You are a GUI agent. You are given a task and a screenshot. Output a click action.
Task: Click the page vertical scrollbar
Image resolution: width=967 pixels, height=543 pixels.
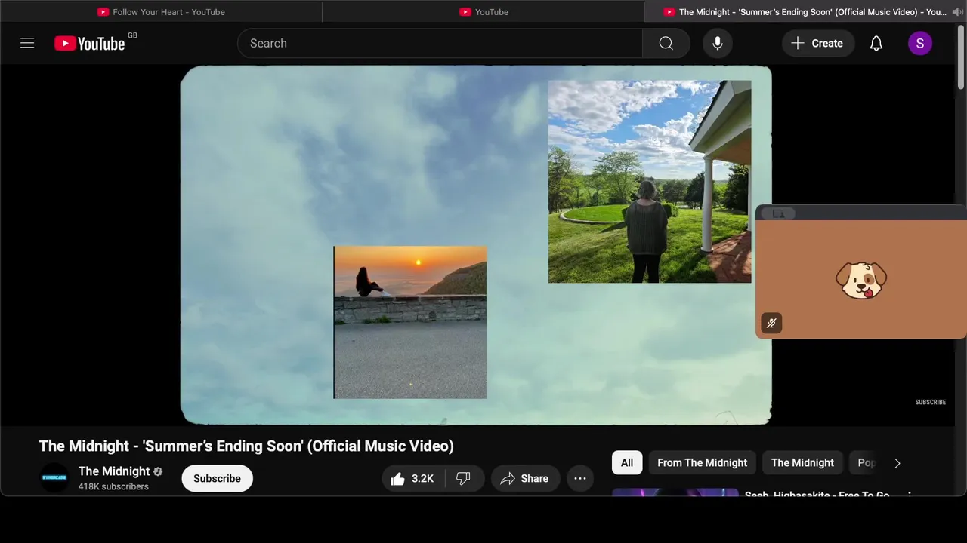coord(961,57)
